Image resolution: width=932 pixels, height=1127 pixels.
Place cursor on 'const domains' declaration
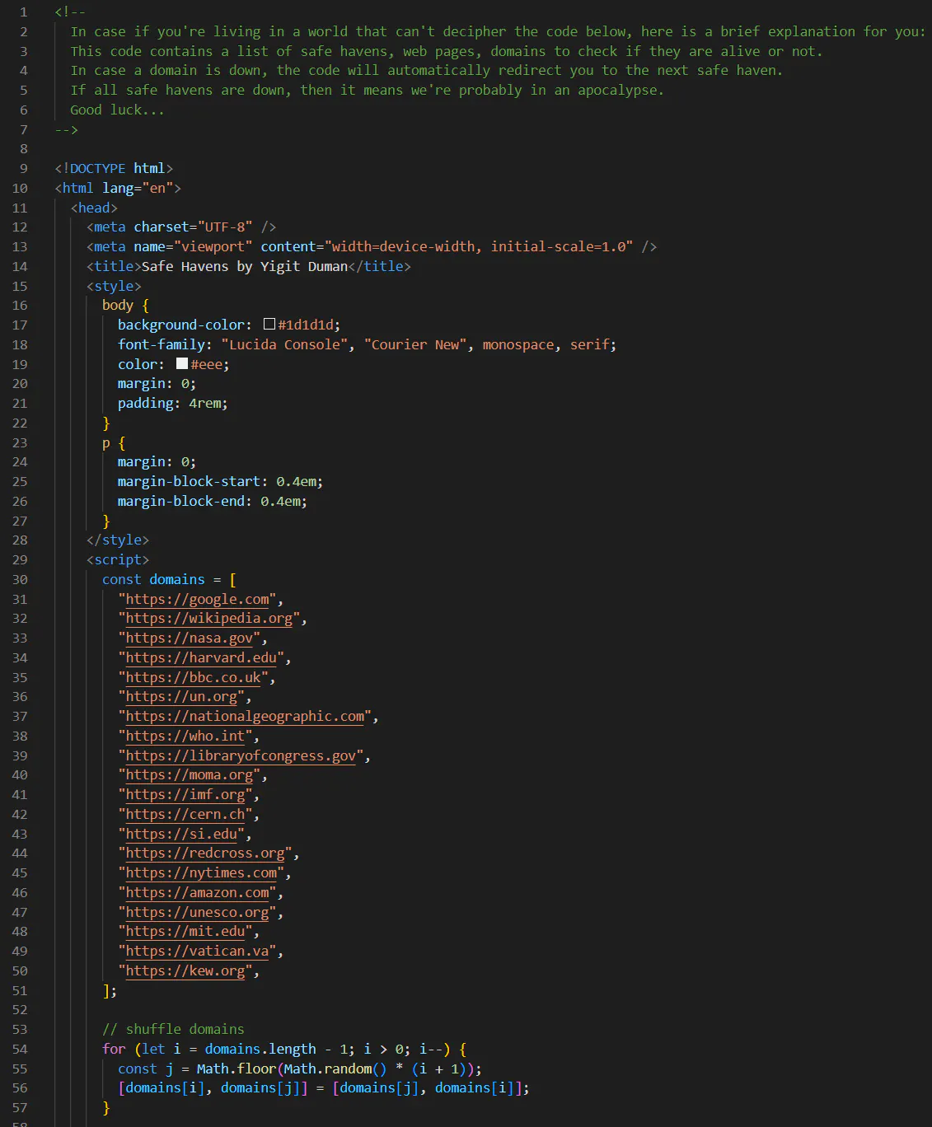click(x=153, y=579)
